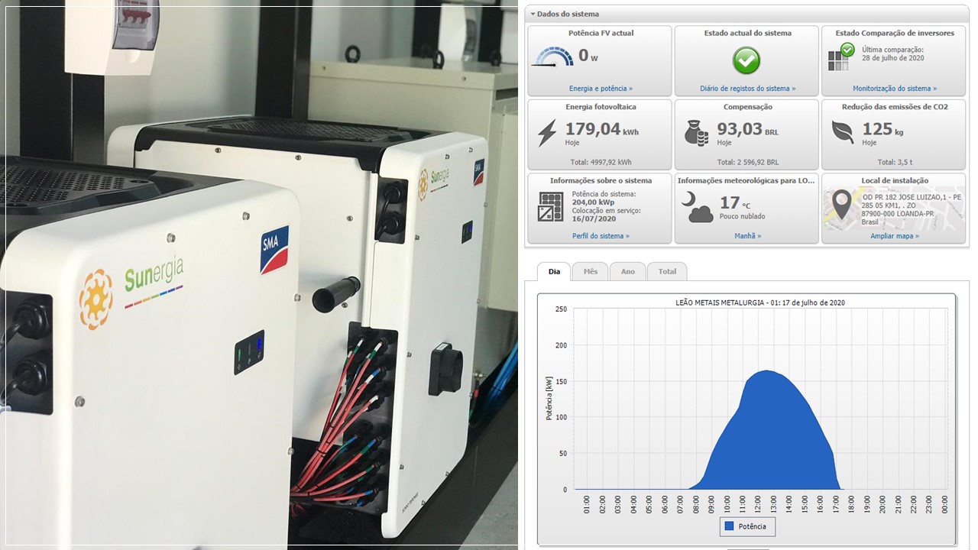978x550 pixels.
Task: Click the solar panel system info icon
Action: [x=550, y=206]
